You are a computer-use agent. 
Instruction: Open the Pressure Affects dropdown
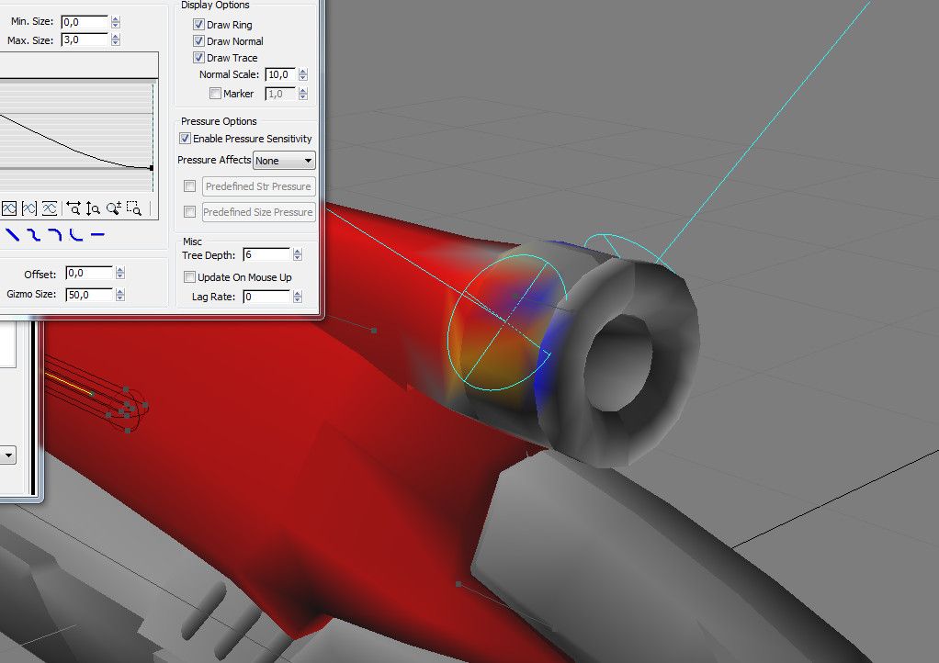(284, 161)
